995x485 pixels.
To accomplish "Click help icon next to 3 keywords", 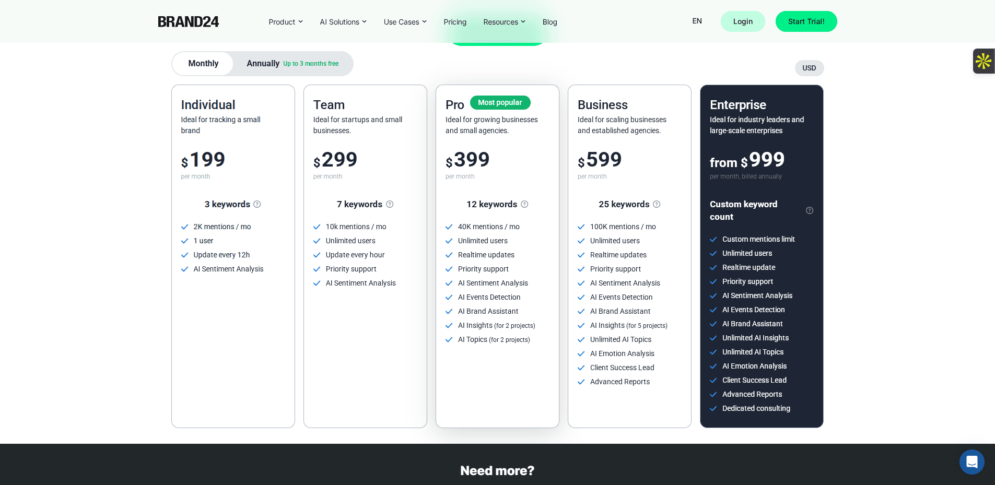I will tap(257, 205).
